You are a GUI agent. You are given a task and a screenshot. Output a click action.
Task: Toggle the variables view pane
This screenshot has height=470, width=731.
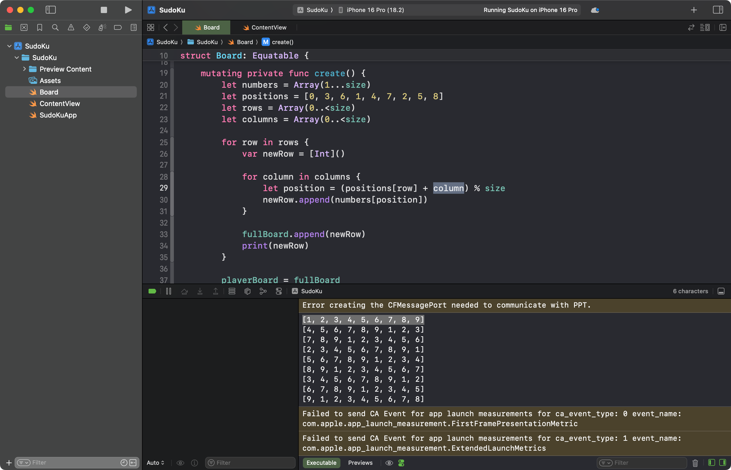pos(711,463)
